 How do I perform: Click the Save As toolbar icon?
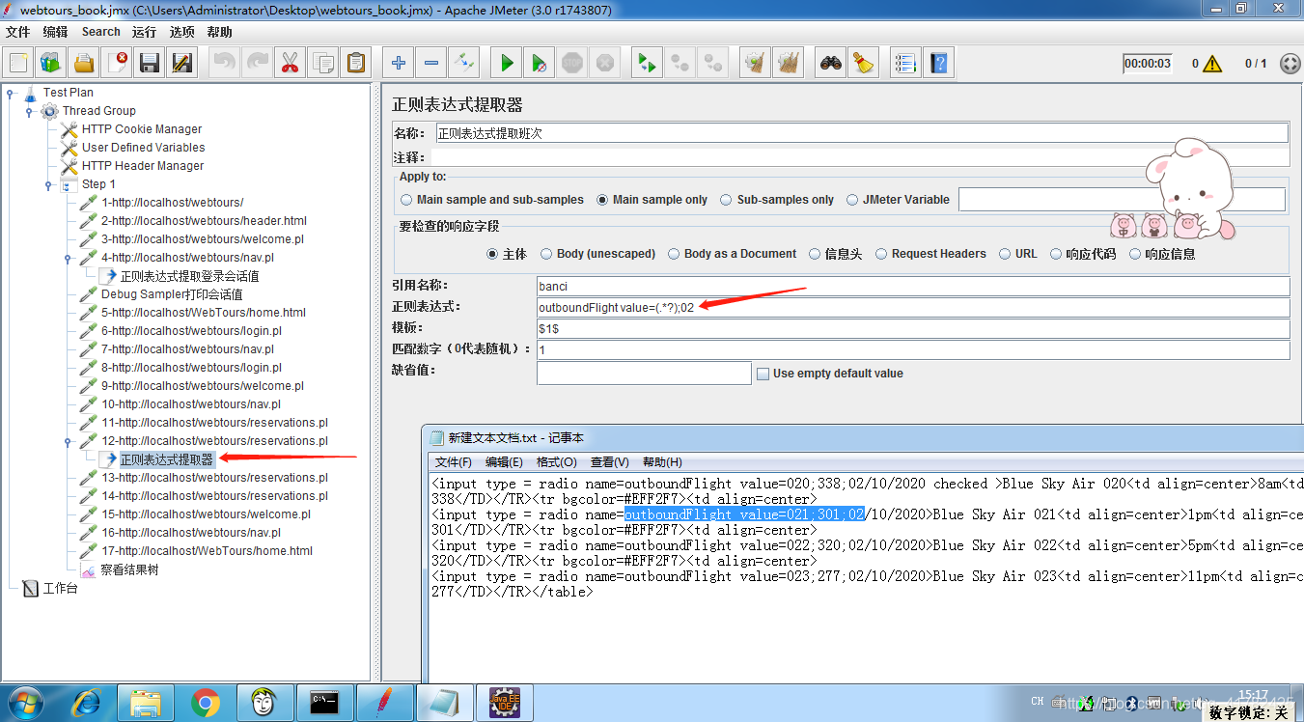coord(182,64)
